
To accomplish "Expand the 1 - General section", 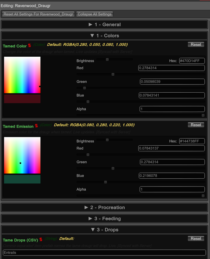I will pos(104,25).
